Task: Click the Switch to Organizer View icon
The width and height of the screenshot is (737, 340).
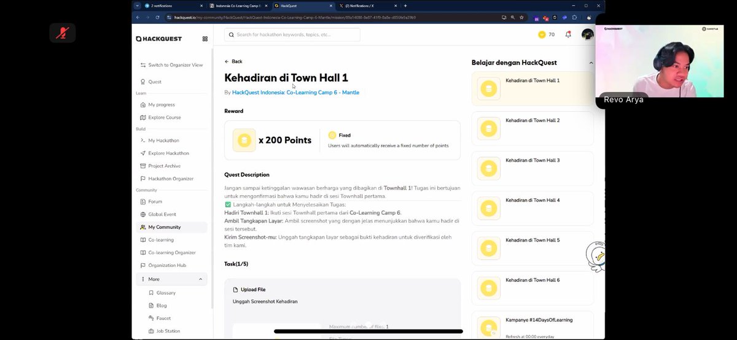Action: pos(143,65)
